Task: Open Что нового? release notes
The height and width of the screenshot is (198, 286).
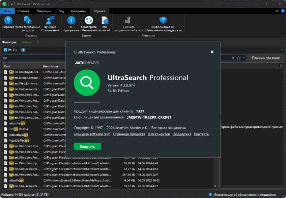Action: 104,24
